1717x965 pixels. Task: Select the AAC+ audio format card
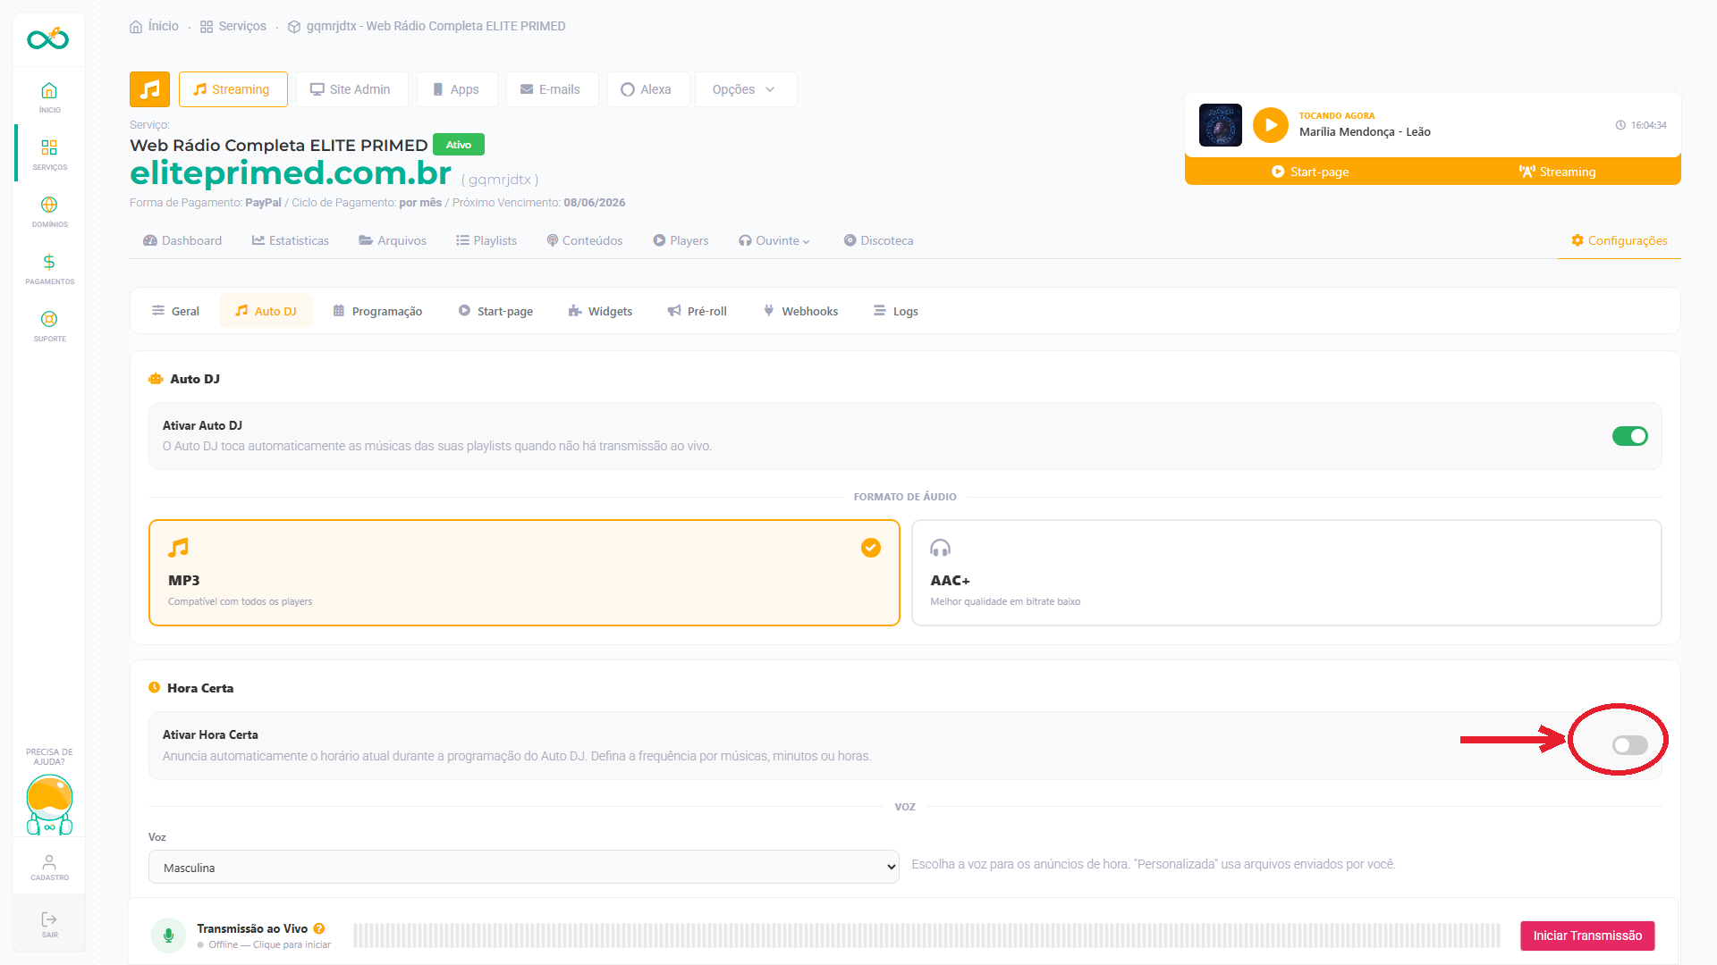coord(1286,573)
